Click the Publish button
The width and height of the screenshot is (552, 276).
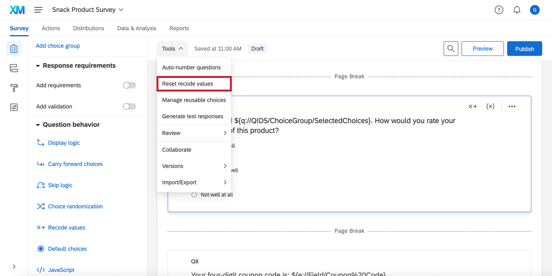click(524, 49)
